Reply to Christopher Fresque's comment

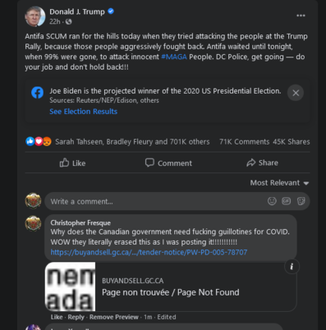[76, 317]
